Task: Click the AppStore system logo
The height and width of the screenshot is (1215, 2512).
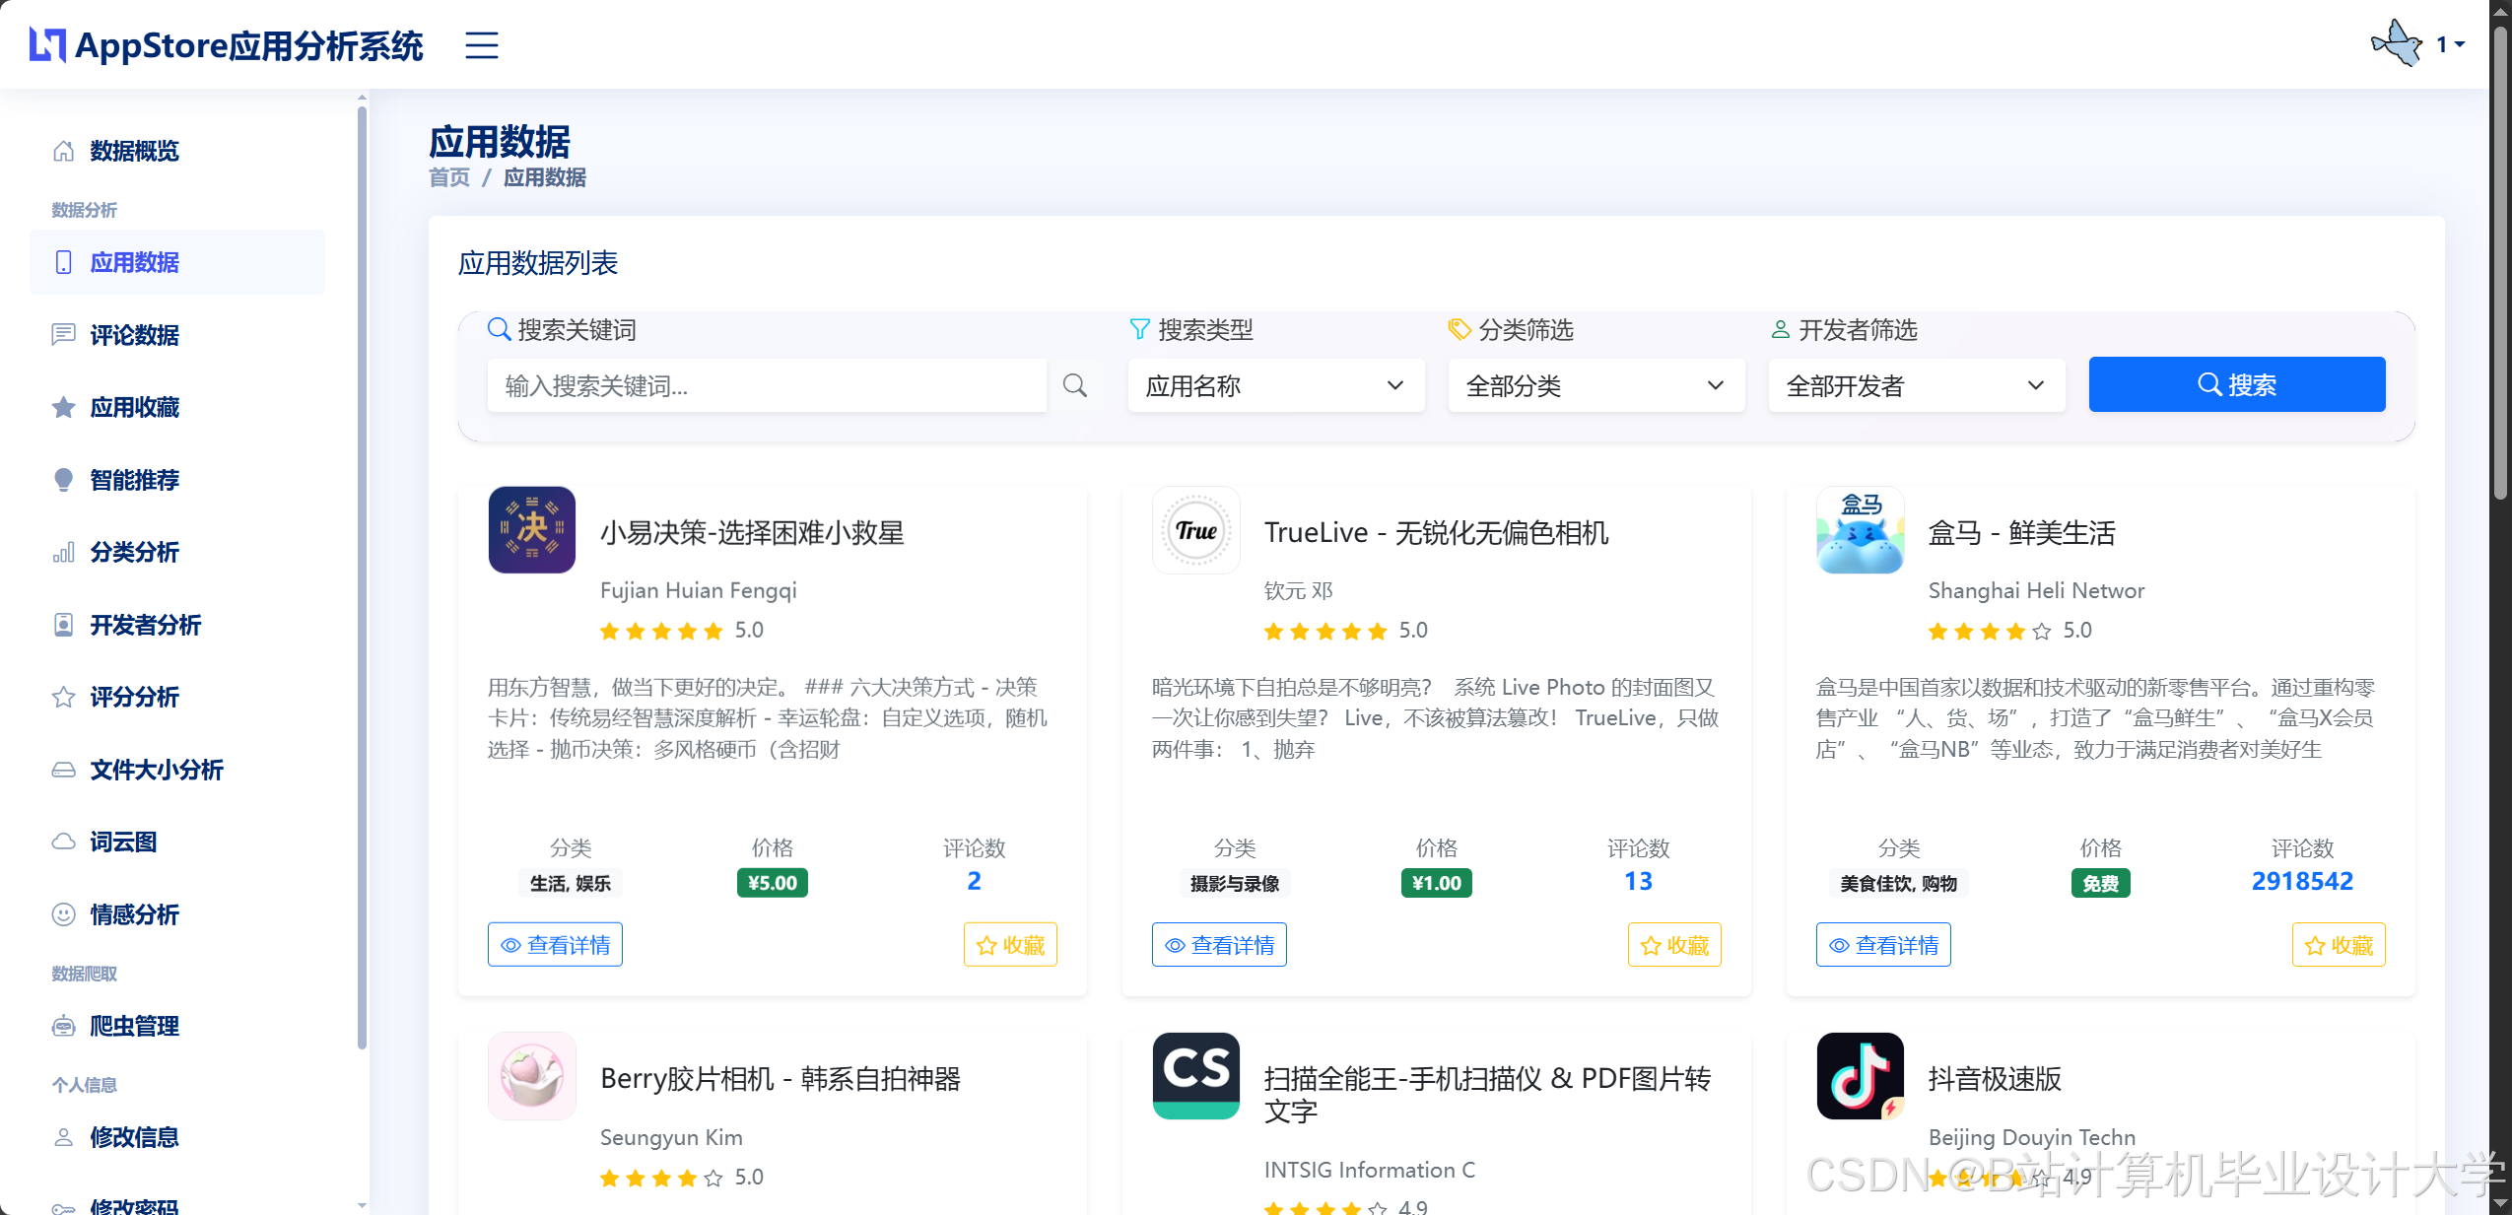Action: coord(226,45)
